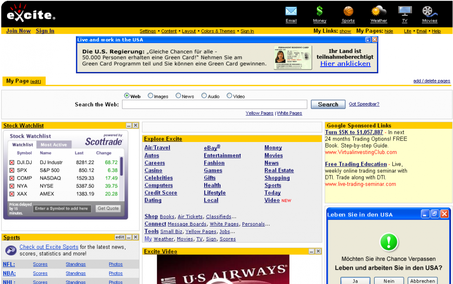This screenshot has width=453, height=284.
Task: Open the Content menu link
Action: pos(169,31)
